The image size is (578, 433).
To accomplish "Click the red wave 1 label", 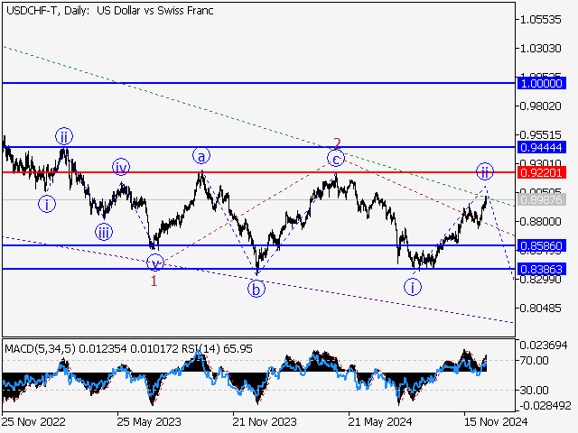I will 154,281.
